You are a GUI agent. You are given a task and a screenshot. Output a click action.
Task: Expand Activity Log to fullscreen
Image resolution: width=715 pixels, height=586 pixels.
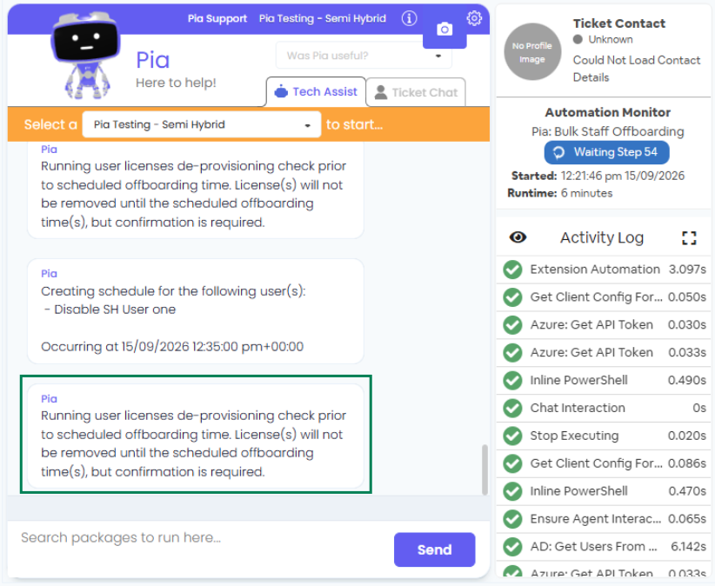[x=689, y=237]
